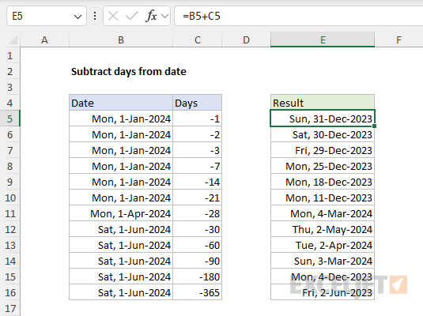Select row 3 header
This screenshot has width=423, height=316.
click(x=10, y=87)
